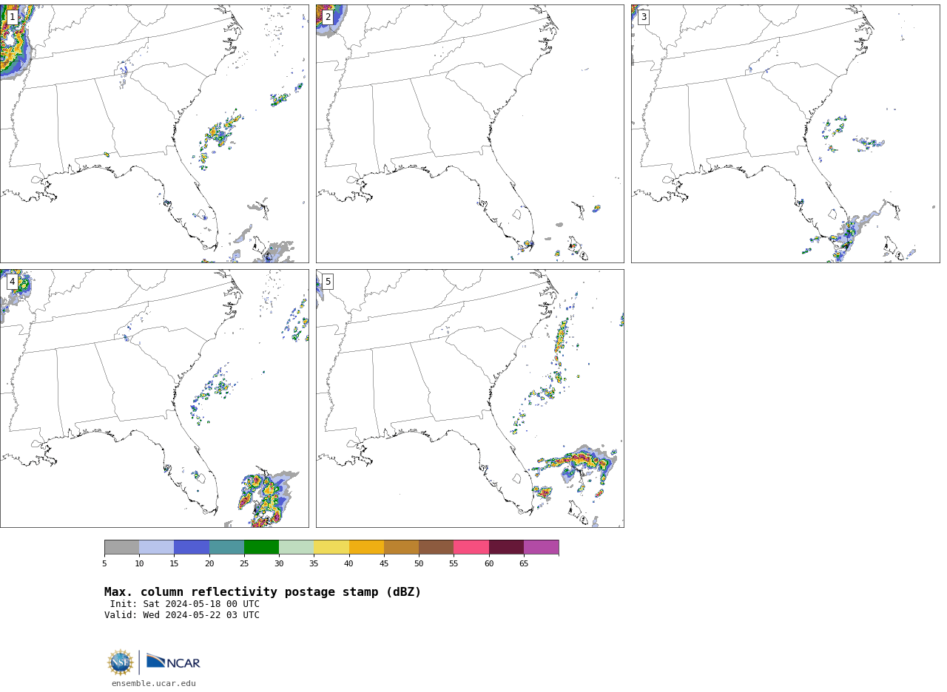Click the maroon 60-65 dBZ swatch
The image size is (947, 692).
[506, 547]
